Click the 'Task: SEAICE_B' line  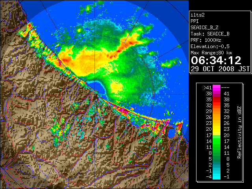[x=210, y=34]
